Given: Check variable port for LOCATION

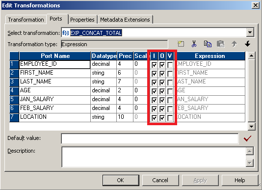Looking at the screenshot, I should coord(170,118).
